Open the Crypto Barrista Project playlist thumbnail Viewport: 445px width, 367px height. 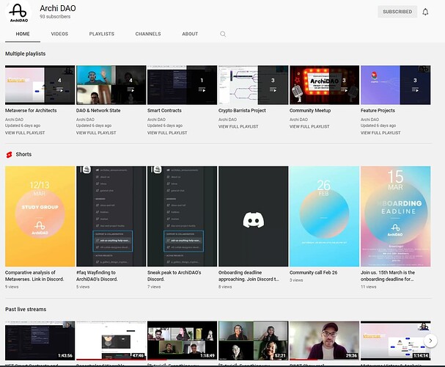(254, 85)
